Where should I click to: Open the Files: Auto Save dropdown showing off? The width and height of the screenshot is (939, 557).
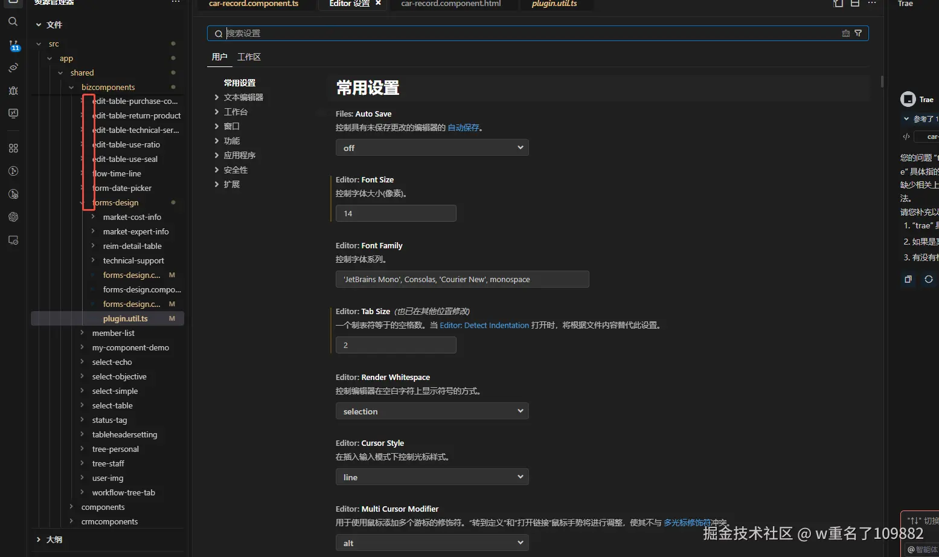(432, 148)
